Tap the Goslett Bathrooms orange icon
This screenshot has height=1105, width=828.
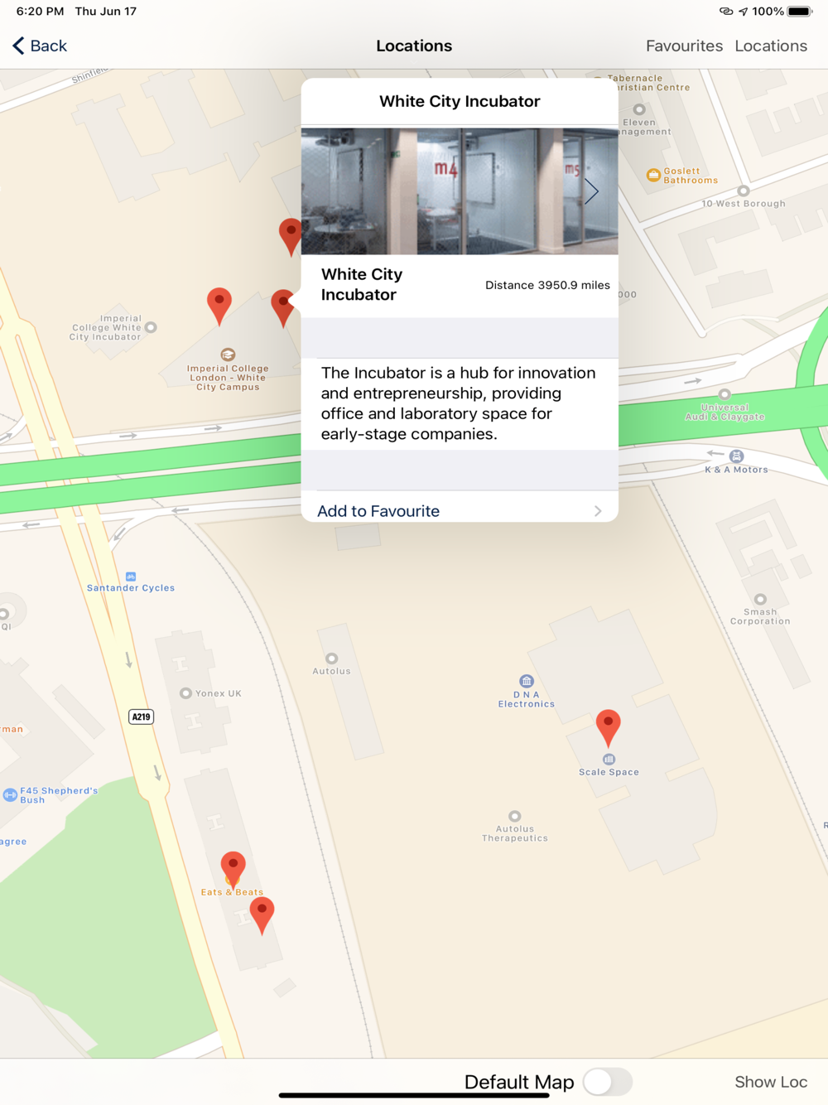(x=653, y=175)
